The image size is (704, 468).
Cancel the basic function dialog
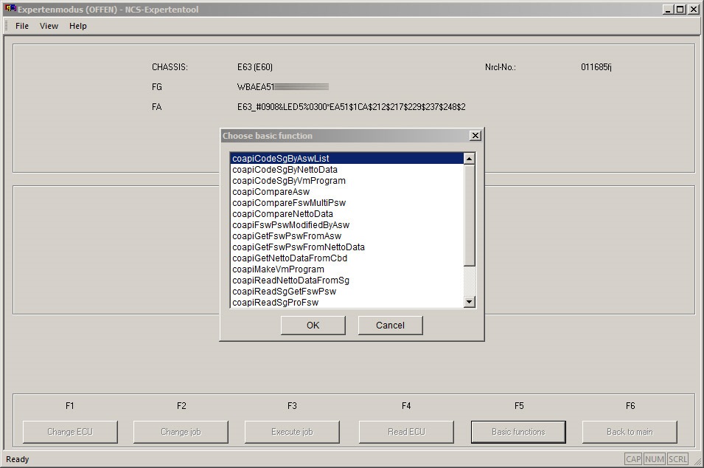click(x=390, y=326)
